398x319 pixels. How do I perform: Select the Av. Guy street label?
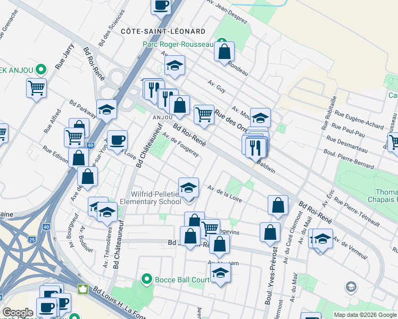coord(217,87)
